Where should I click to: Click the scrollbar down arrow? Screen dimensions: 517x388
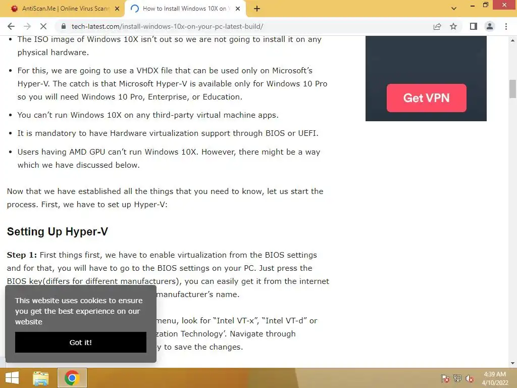(512, 363)
